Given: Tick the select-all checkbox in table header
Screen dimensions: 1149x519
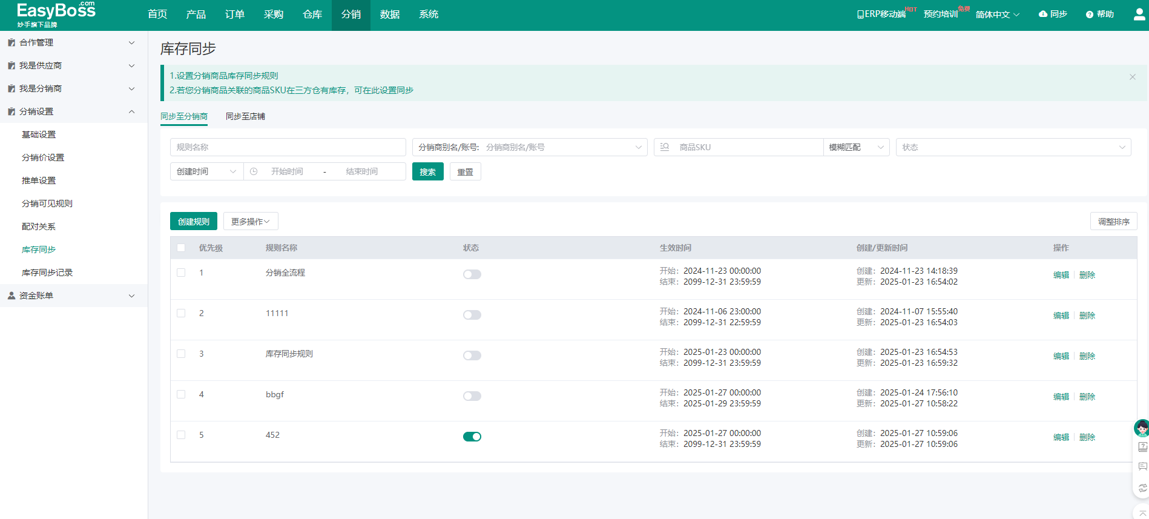Looking at the screenshot, I should (181, 248).
